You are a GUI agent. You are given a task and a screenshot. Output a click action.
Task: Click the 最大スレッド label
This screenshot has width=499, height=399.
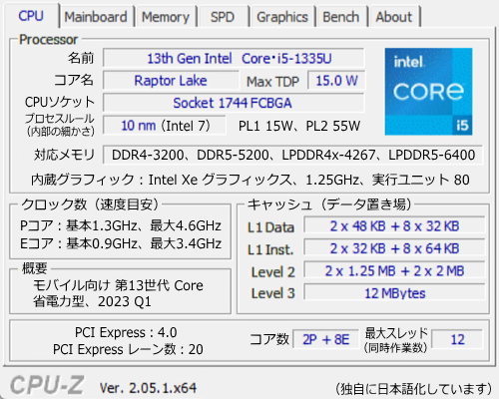[x=396, y=333]
